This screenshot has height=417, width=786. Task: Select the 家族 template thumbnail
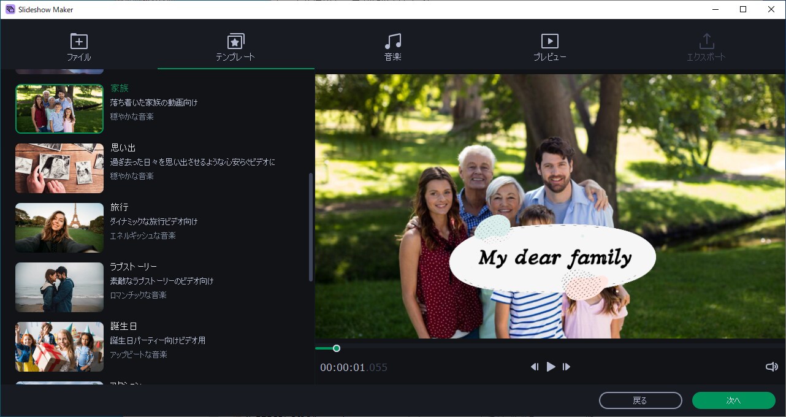coord(59,109)
